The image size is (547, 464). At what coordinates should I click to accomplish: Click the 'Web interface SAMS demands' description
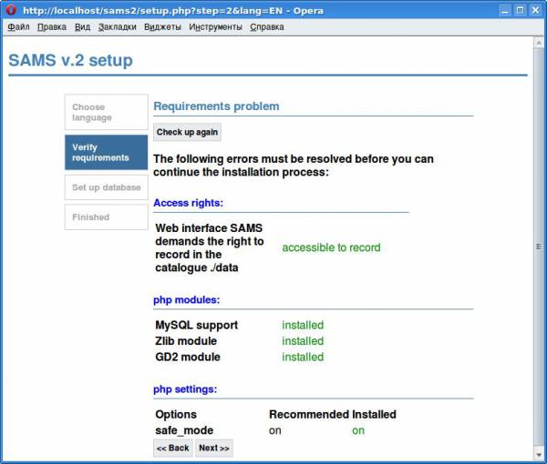210,247
